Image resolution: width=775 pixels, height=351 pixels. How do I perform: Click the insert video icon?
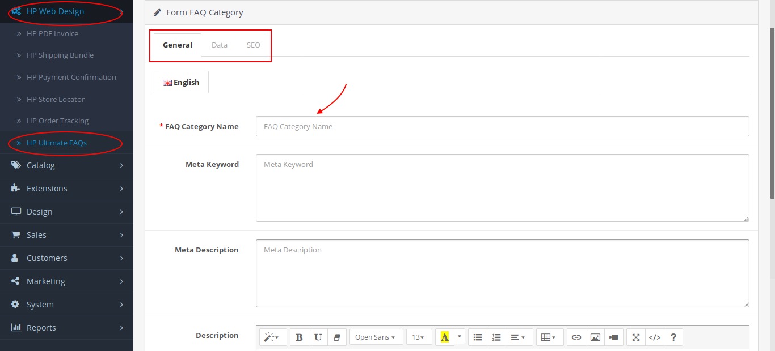coord(614,337)
